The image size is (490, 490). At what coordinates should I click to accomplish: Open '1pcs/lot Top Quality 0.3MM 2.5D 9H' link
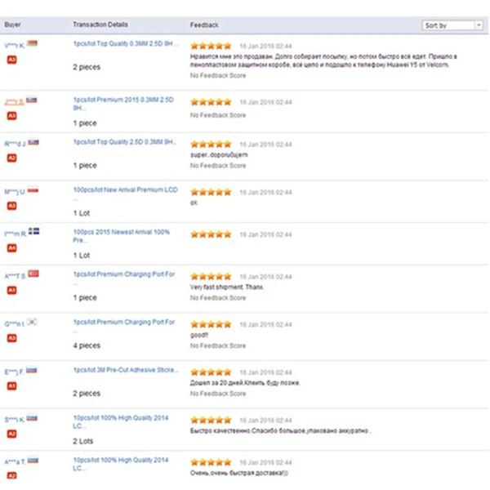[x=125, y=43]
